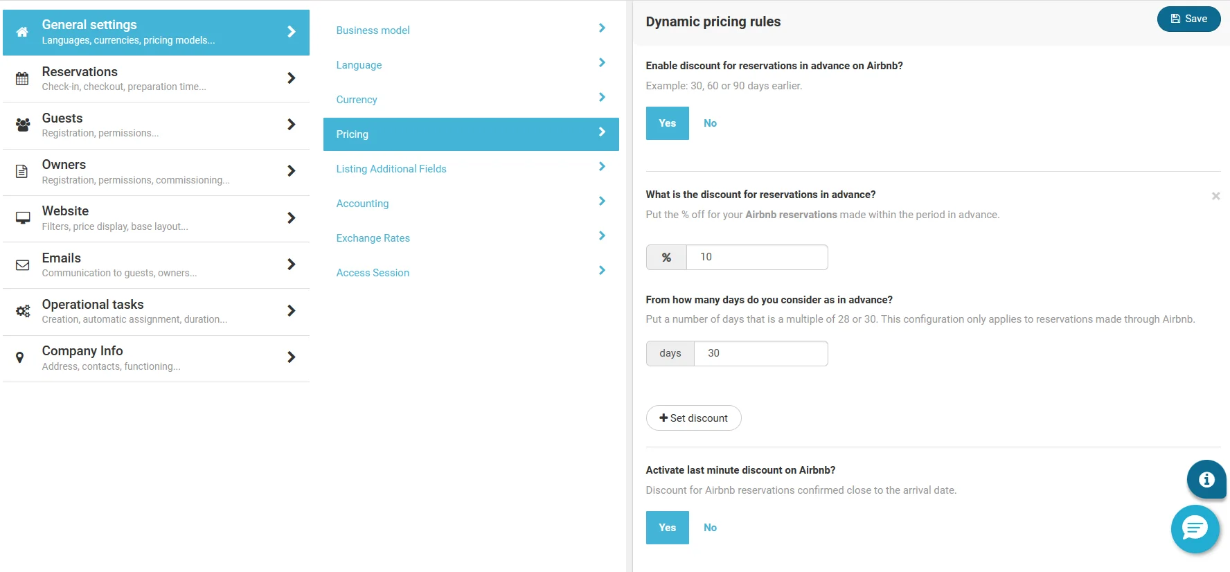Click the monitor icon beside Website

click(22, 217)
